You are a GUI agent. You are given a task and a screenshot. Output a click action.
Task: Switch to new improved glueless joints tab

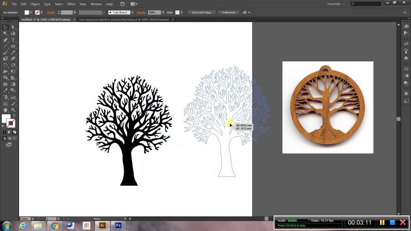pos(124,20)
